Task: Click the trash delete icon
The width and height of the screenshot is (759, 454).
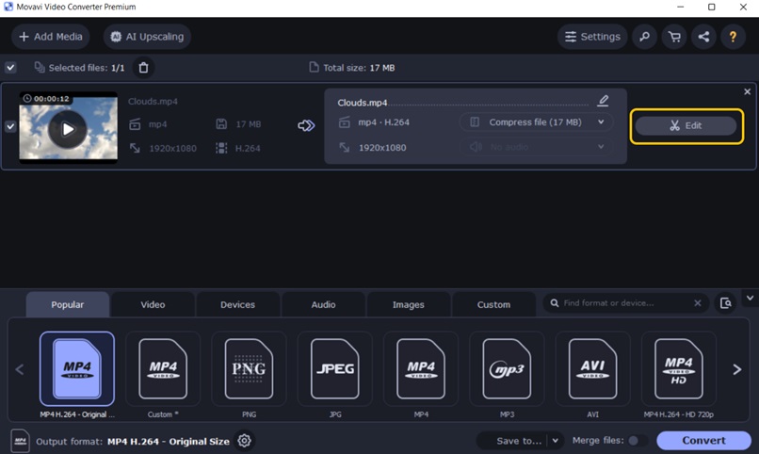Action: pos(143,68)
